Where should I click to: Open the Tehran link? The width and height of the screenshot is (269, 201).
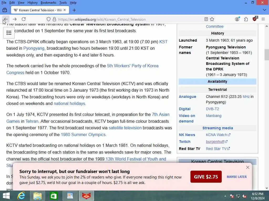coord(32,121)
